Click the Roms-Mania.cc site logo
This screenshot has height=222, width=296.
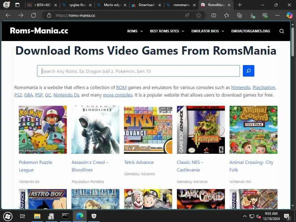click(x=39, y=31)
